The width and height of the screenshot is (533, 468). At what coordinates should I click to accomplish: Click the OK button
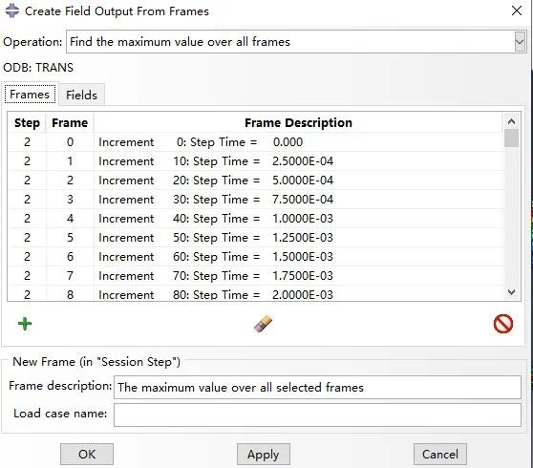tap(87, 454)
